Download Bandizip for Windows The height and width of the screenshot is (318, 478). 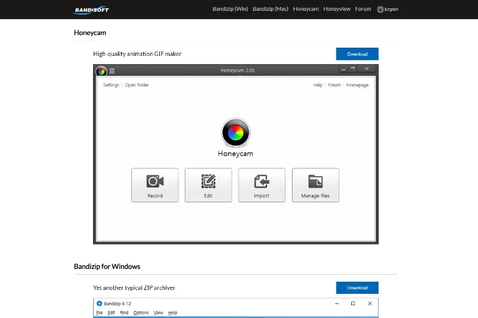(358, 287)
